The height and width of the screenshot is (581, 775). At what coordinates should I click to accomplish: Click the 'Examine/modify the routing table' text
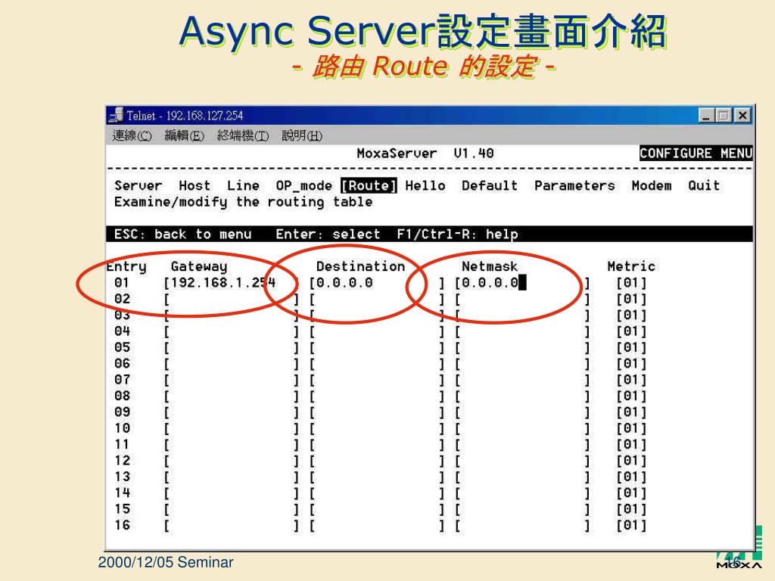[243, 202]
